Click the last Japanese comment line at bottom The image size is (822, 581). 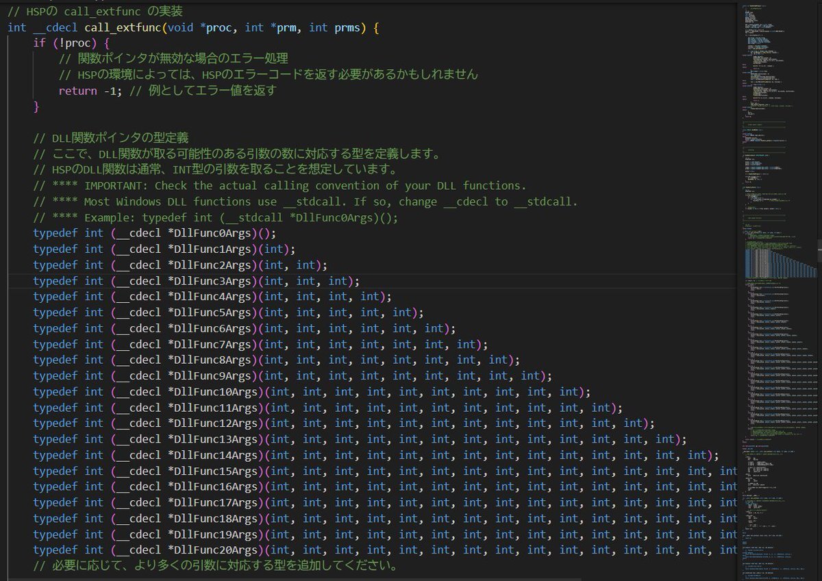[x=214, y=566]
